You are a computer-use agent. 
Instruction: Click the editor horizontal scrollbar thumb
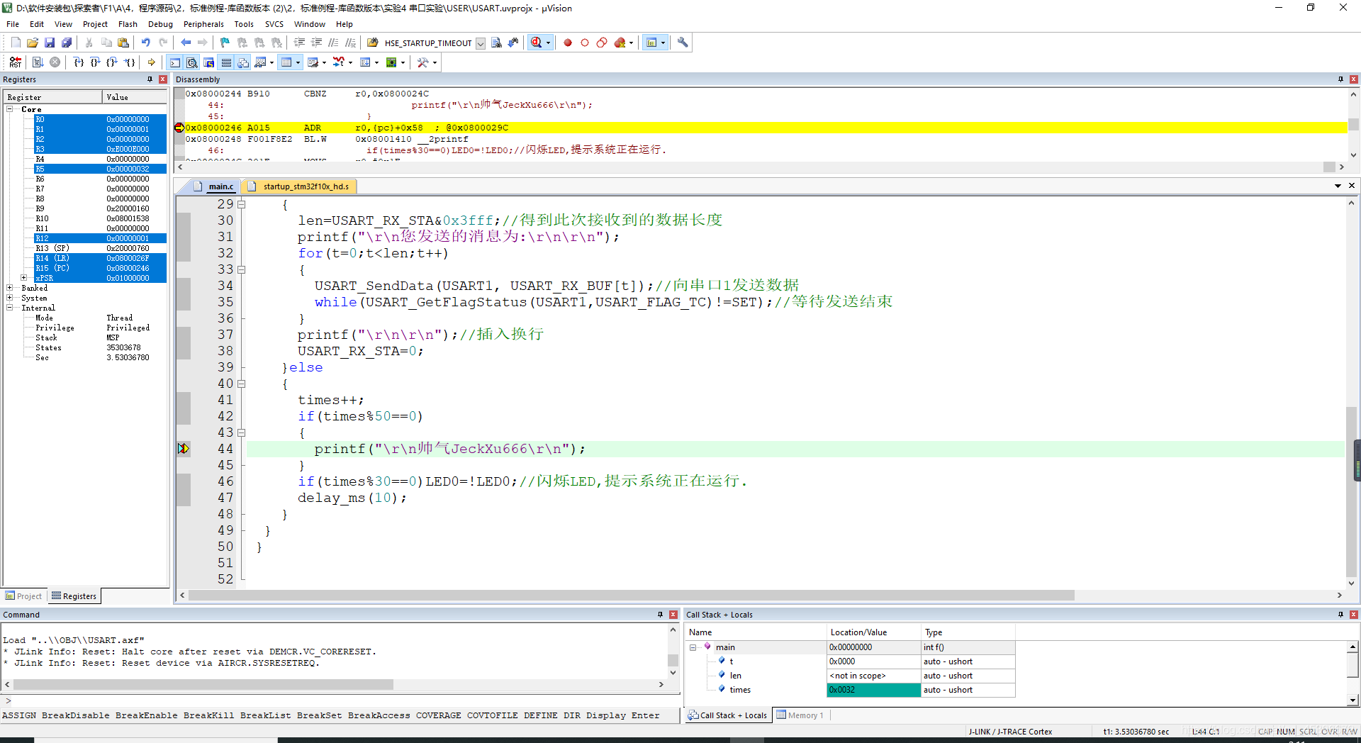coord(632,595)
